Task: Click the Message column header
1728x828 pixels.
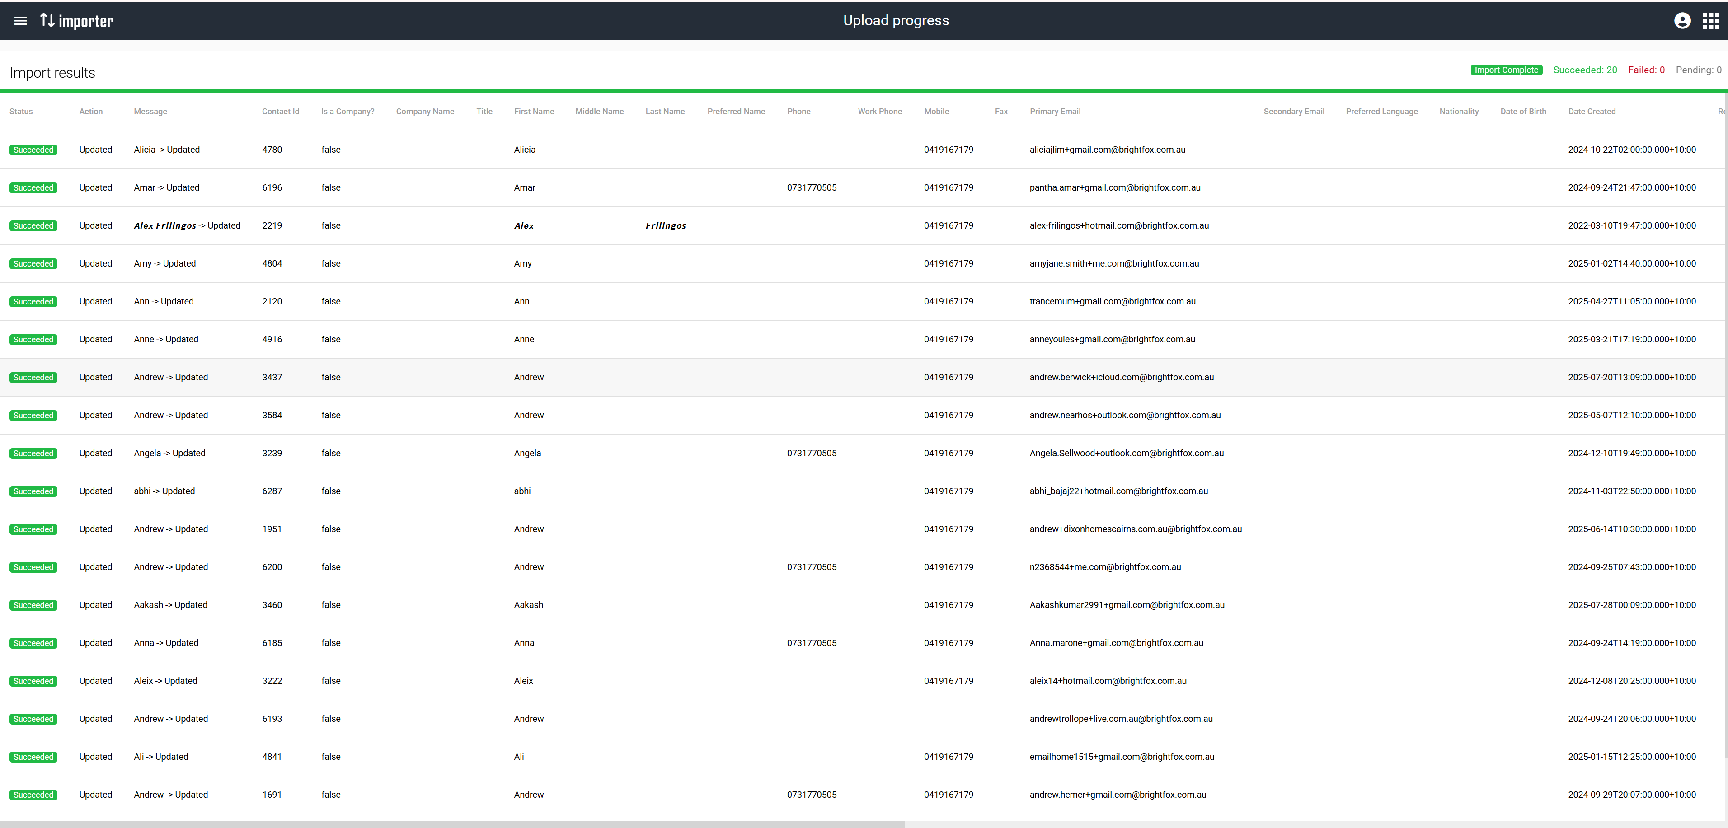Action: (x=150, y=111)
